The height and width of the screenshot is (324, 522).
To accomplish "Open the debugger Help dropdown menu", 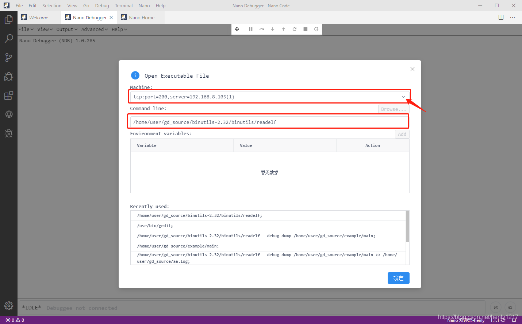I will click(x=119, y=29).
